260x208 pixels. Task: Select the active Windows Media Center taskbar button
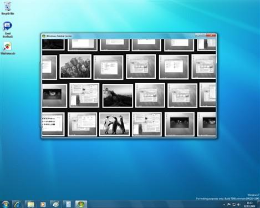[81, 204]
